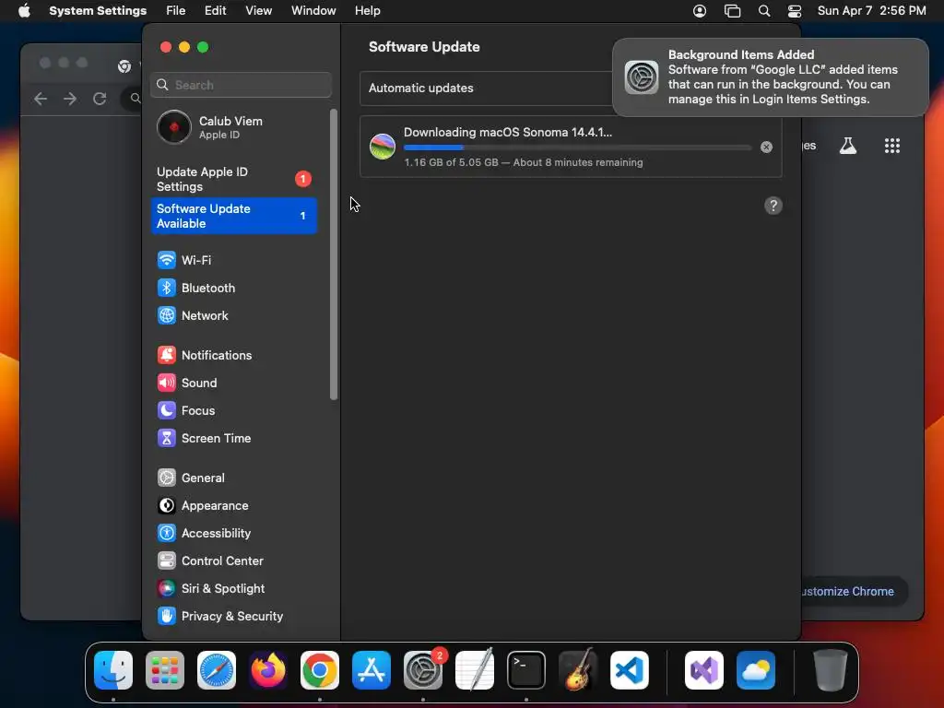This screenshot has height=708, width=944.
Task: Open Privacy & Security settings
Action: point(233,617)
